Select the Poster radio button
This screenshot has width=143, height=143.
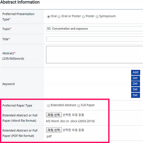pyautogui.click(x=83, y=17)
